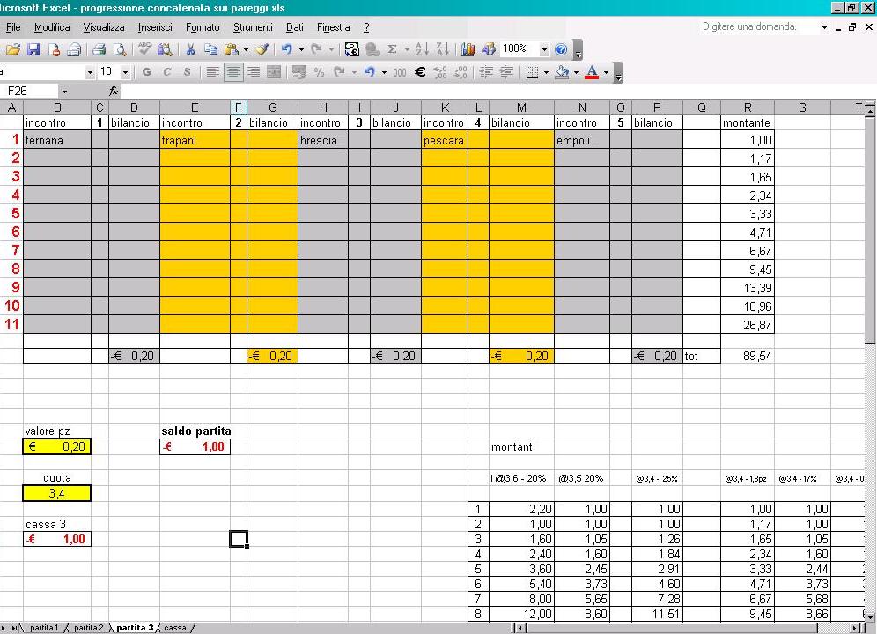The height and width of the screenshot is (634, 877).
Task: Click the Format Painter brush icon
Action: (x=263, y=50)
